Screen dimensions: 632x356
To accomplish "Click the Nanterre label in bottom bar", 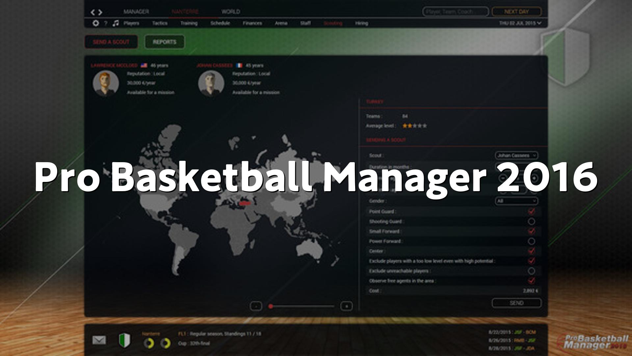I will click(151, 334).
